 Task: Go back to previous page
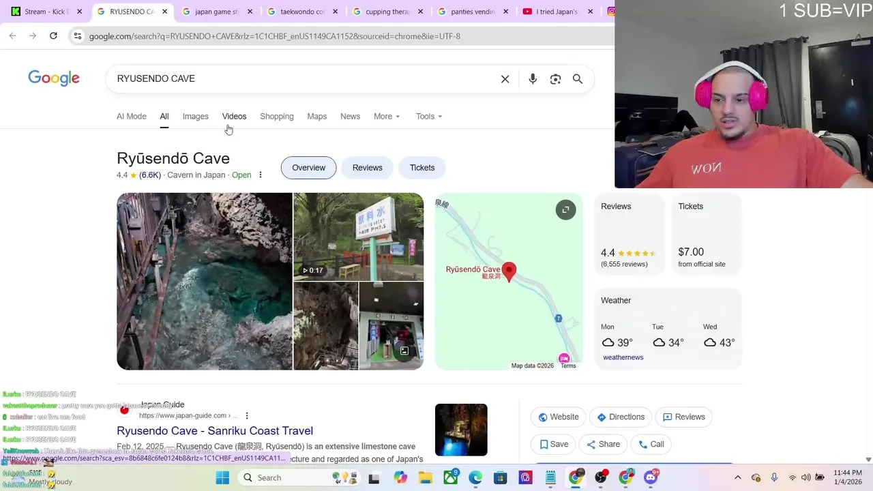12,35
